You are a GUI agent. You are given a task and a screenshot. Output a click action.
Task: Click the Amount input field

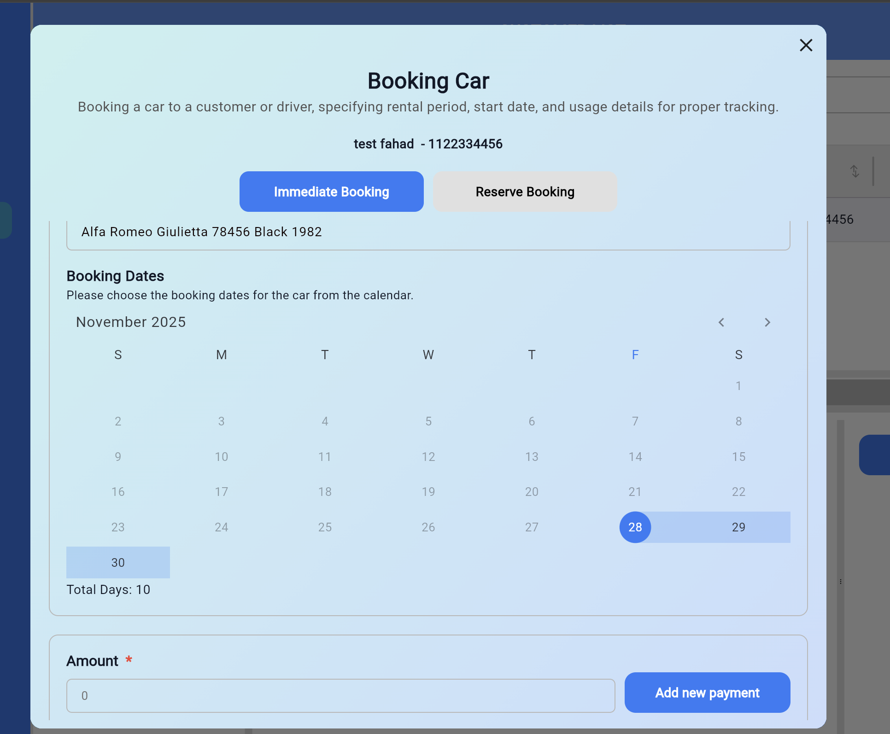(x=340, y=695)
